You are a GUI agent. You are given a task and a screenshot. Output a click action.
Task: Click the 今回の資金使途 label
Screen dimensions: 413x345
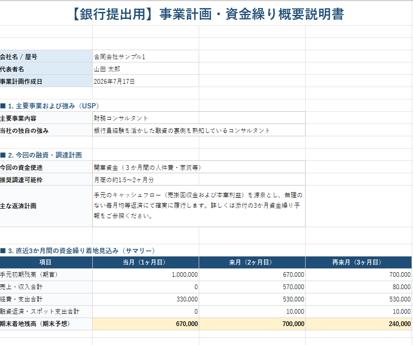pyautogui.click(x=46, y=167)
